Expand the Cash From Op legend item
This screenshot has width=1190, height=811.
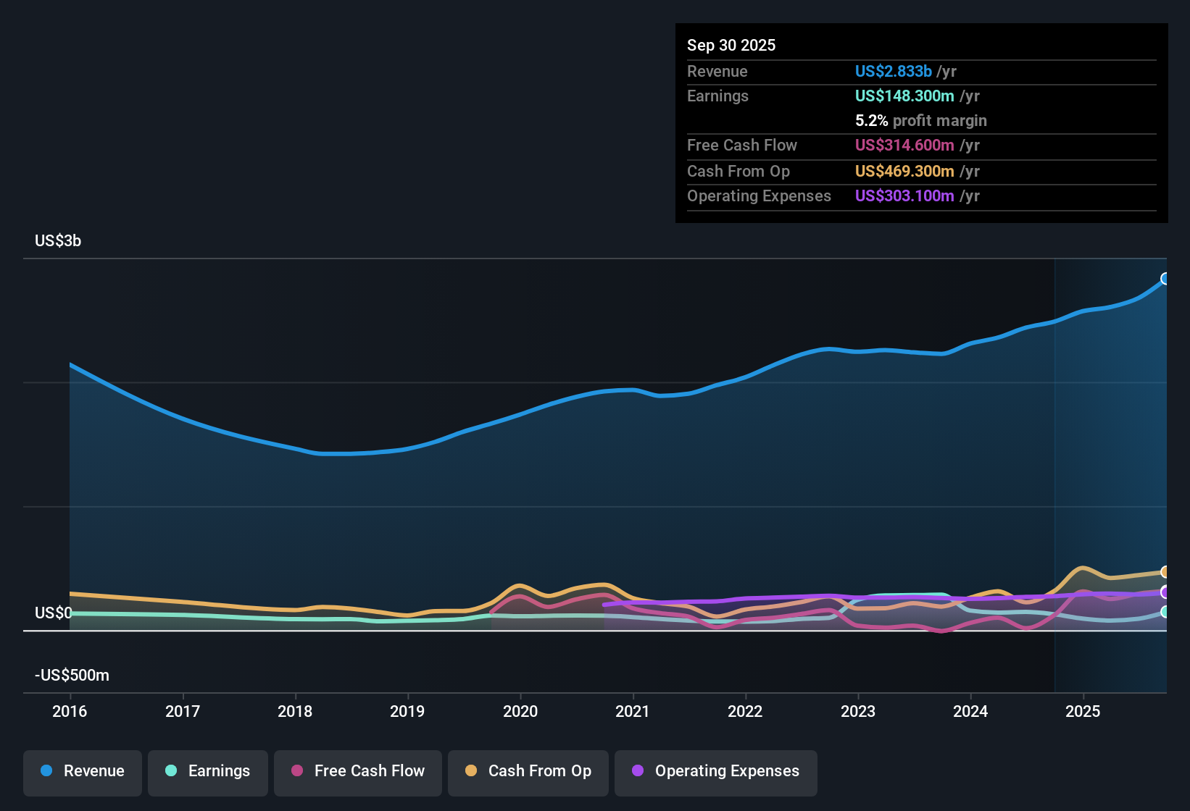(x=528, y=771)
